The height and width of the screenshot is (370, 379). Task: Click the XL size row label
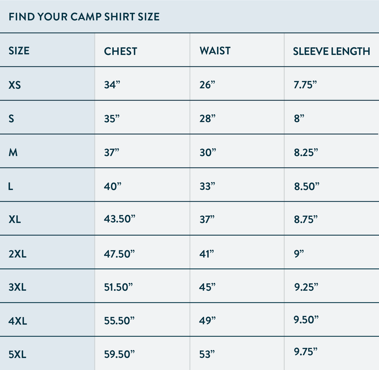click(x=15, y=220)
